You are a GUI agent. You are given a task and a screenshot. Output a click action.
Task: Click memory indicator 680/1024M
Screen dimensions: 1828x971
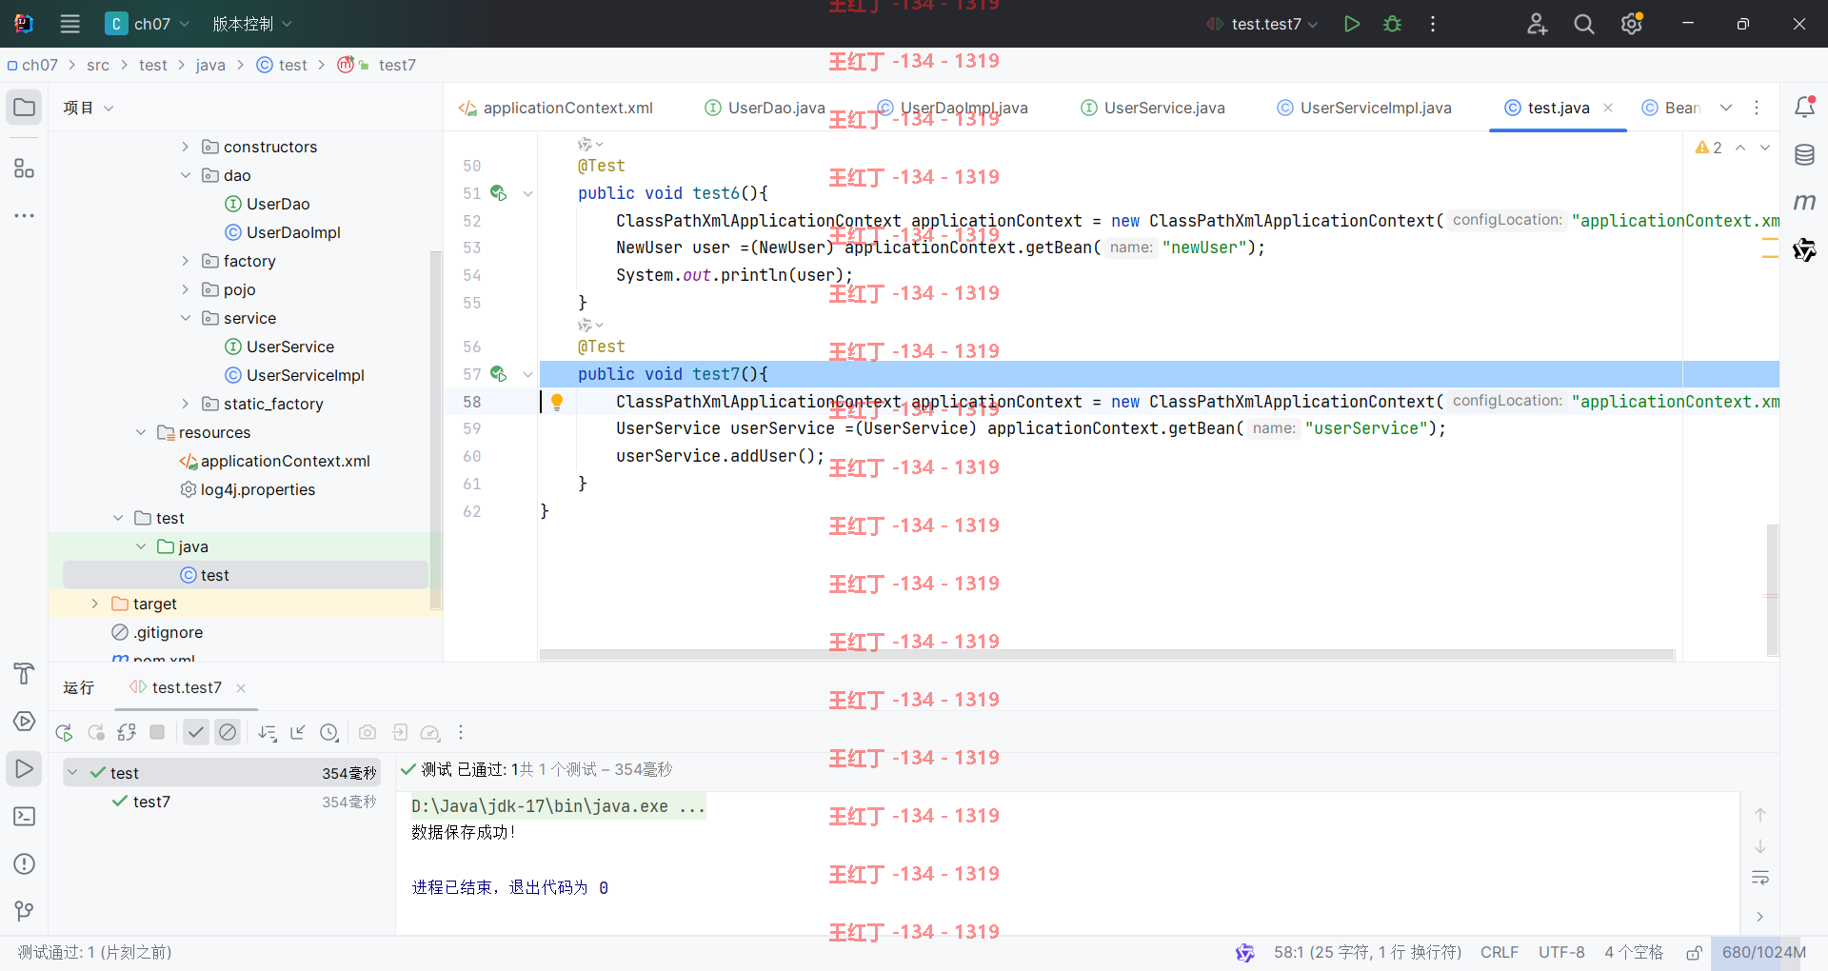click(1764, 953)
